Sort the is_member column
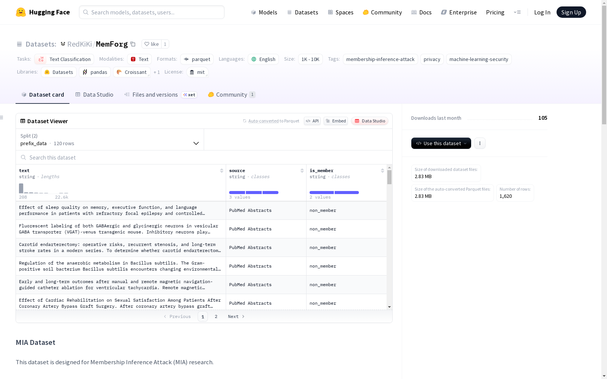Image resolution: width=607 pixels, height=379 pixels. point(382,171)
